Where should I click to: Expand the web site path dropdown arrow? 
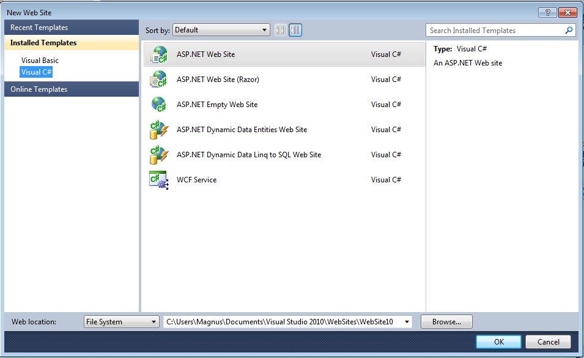coord(407,321)
